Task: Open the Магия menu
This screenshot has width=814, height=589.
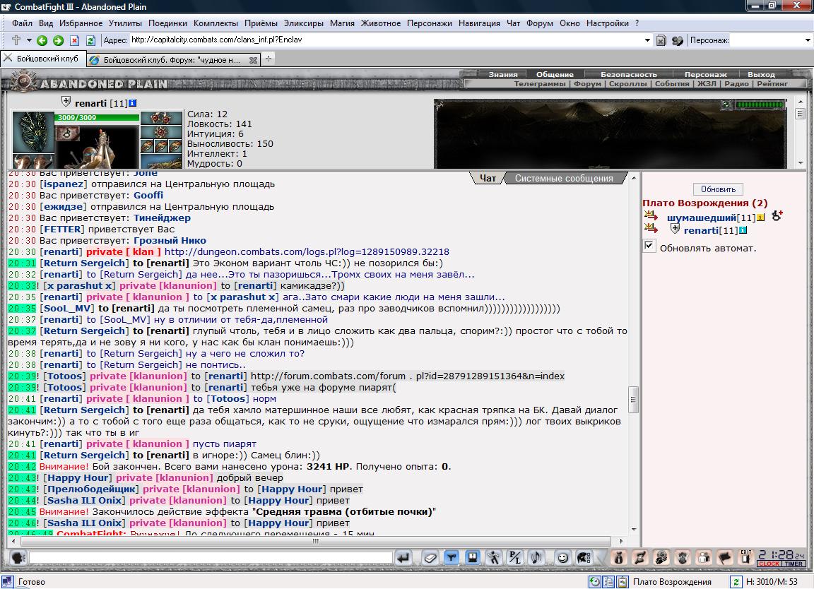Action: [342, 23]
